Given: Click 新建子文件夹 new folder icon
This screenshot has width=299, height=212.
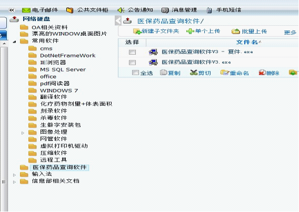Looking at the screenshot, I should (137, 32).
